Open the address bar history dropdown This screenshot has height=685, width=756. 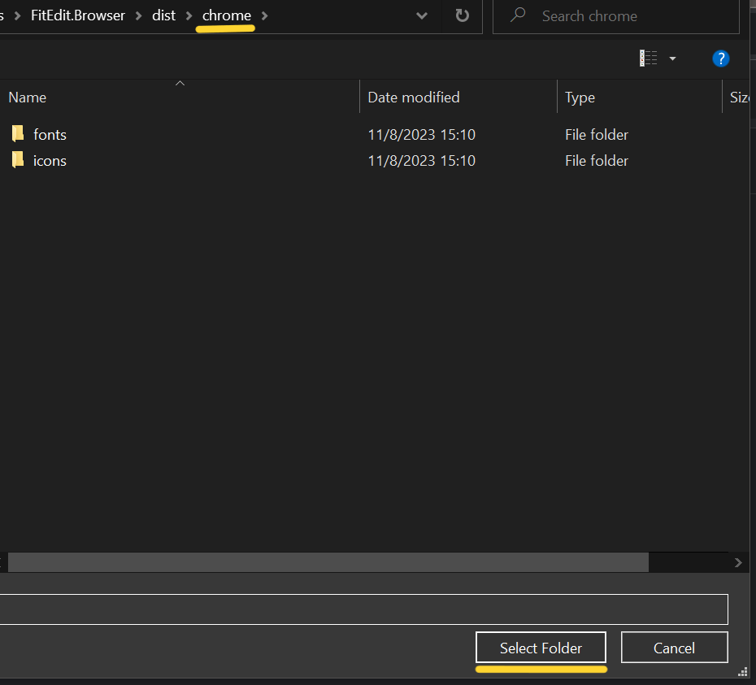click(421, 15)
